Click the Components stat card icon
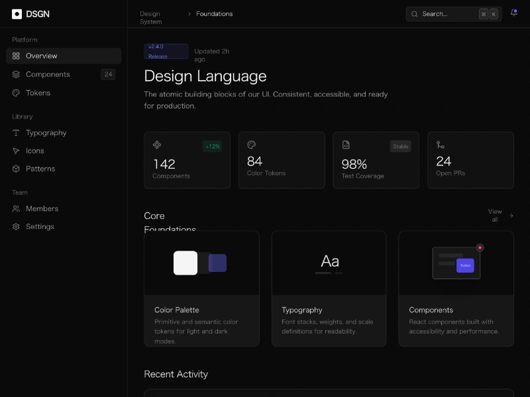Viewport: 530px width, 397px height. click(157, 145)
